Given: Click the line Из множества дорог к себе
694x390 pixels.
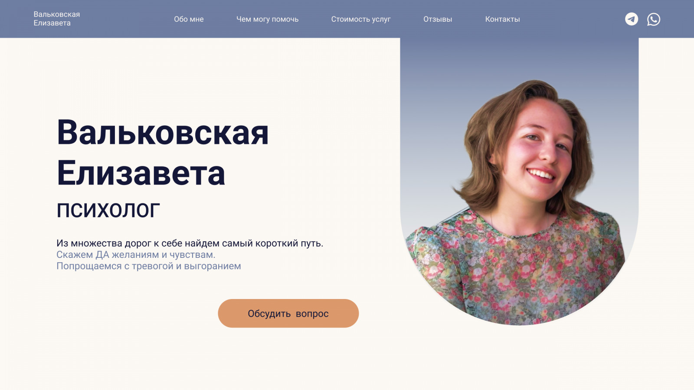Looking at the screenshot, I should click(x=190, y=243).
